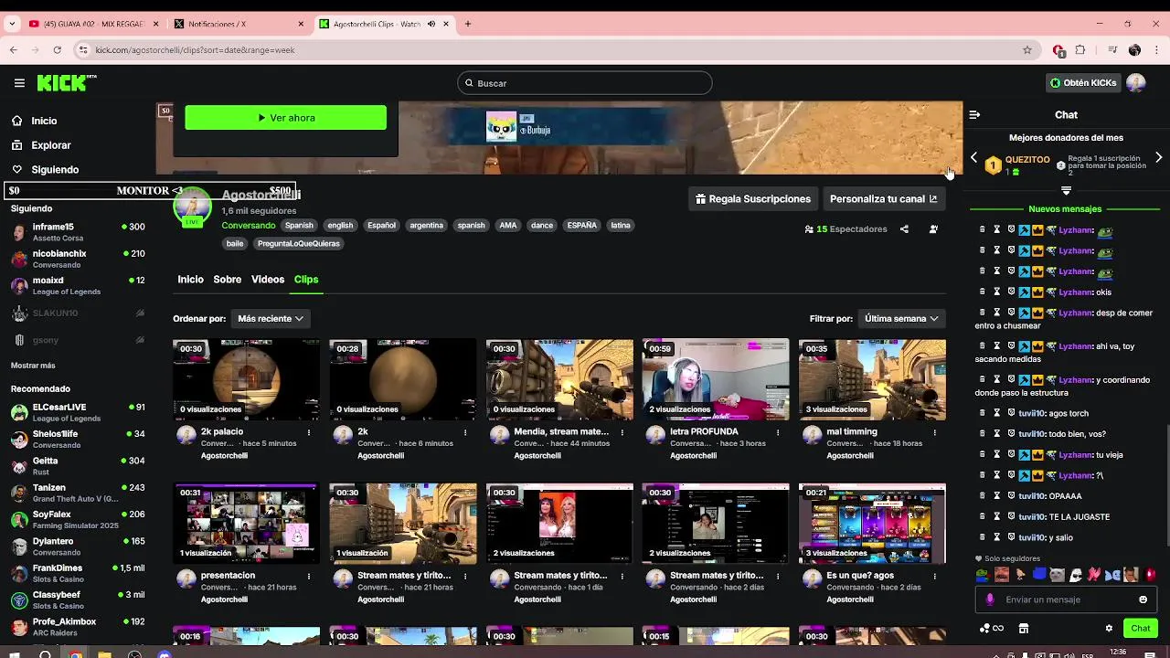
Task: Click the green Chat send button
Action: [x=1140, y=629]
